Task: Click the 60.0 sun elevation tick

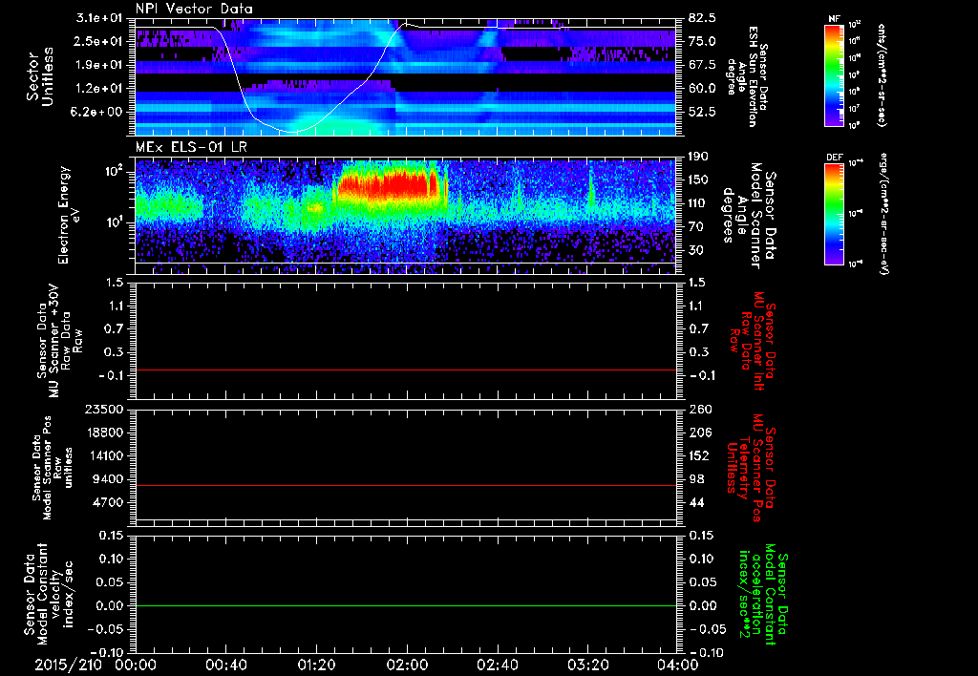Action: [702, 89]
